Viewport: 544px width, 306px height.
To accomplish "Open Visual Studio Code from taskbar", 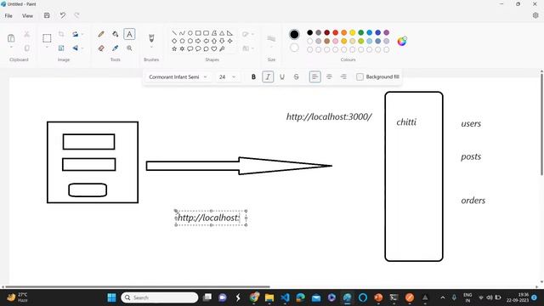I will click(x=285, y=297).
